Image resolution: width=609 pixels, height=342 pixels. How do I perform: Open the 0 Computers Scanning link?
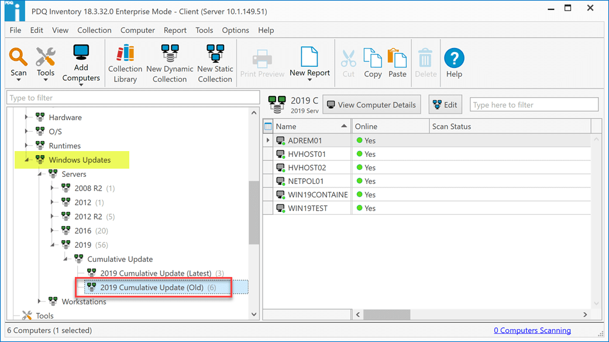tap(532, 330)
